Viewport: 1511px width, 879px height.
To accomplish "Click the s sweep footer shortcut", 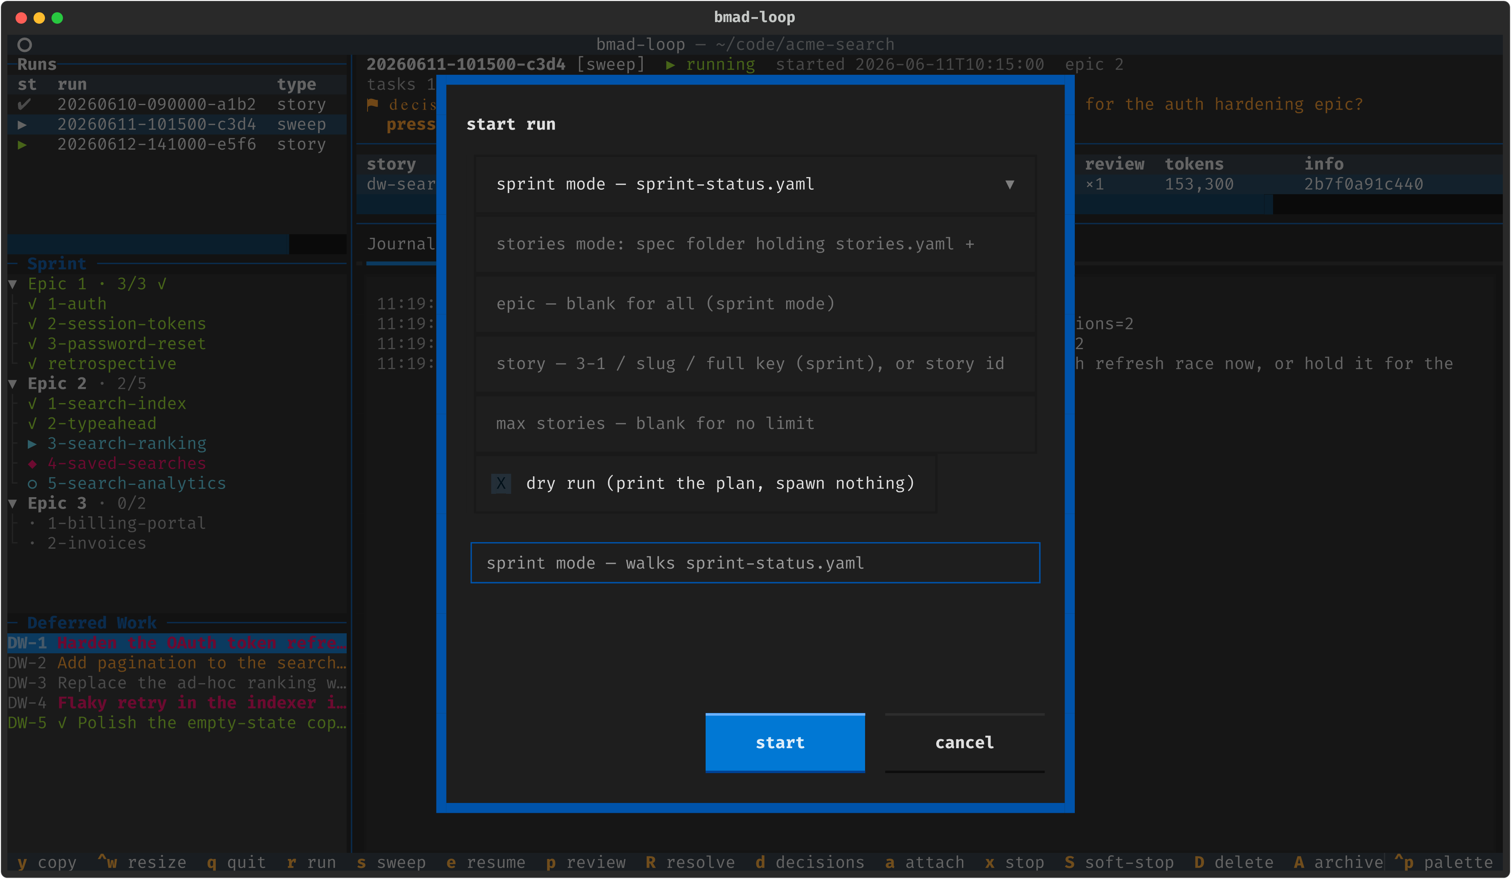I will tap(391, 863).
